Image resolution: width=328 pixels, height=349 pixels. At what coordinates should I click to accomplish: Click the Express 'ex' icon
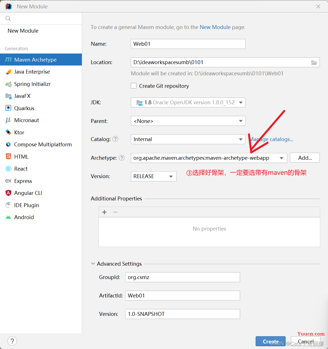click(8, 181)
